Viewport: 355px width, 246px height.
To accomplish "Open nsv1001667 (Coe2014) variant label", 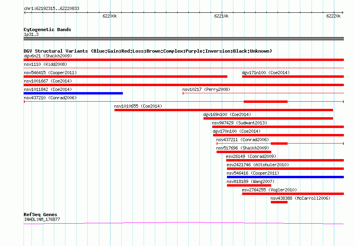I will click(48, 81).
